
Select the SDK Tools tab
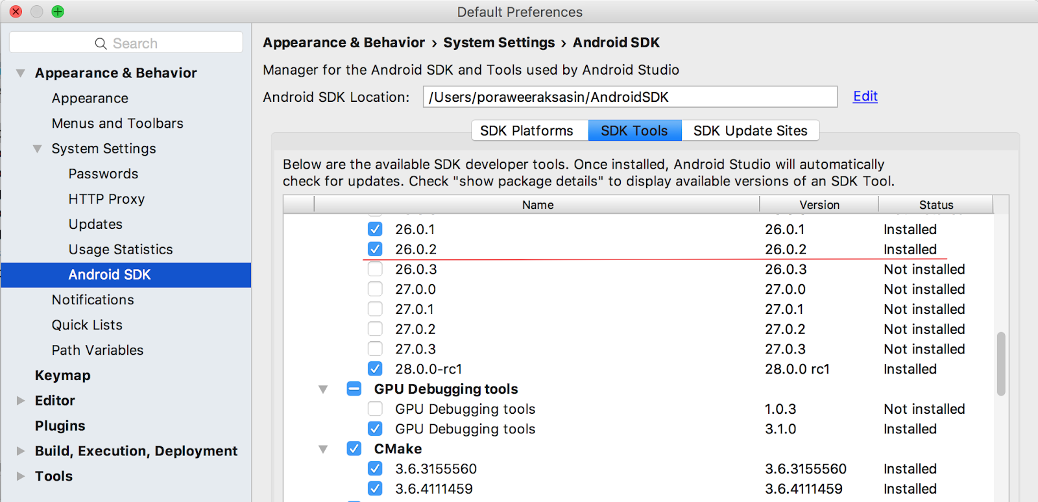point(634,130)
